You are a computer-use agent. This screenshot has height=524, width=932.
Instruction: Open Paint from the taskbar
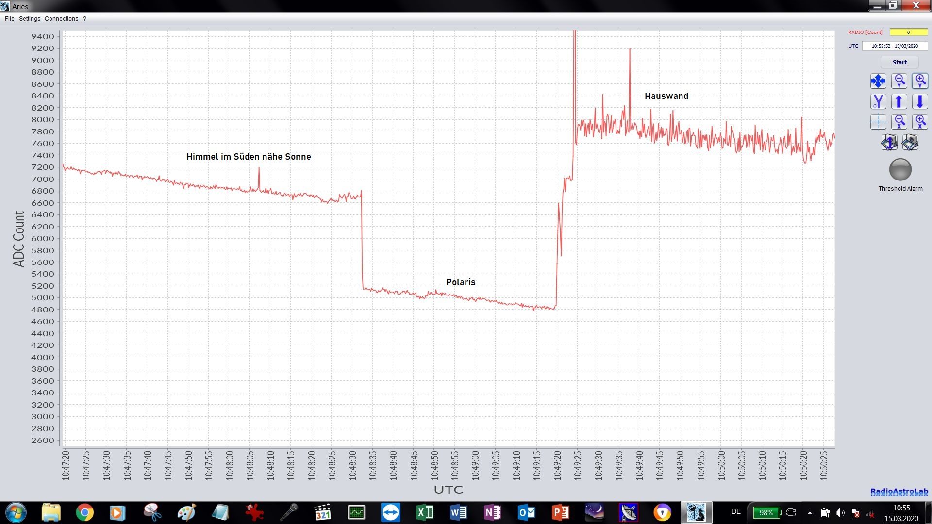(186, 512)
